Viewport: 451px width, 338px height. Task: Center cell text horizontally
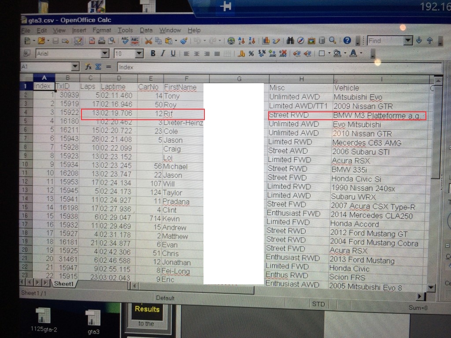(197, 53)
